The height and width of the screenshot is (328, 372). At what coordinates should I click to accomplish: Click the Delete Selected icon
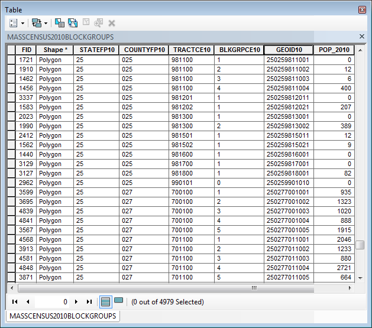tap(112, 23)
